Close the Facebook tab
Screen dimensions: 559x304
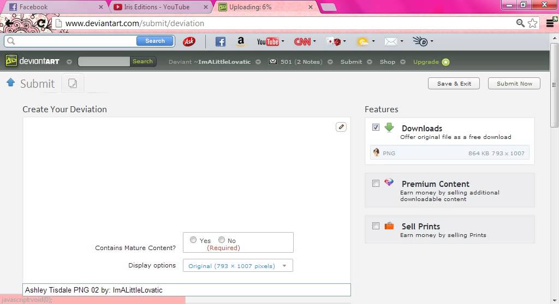[x=101, y=7]
